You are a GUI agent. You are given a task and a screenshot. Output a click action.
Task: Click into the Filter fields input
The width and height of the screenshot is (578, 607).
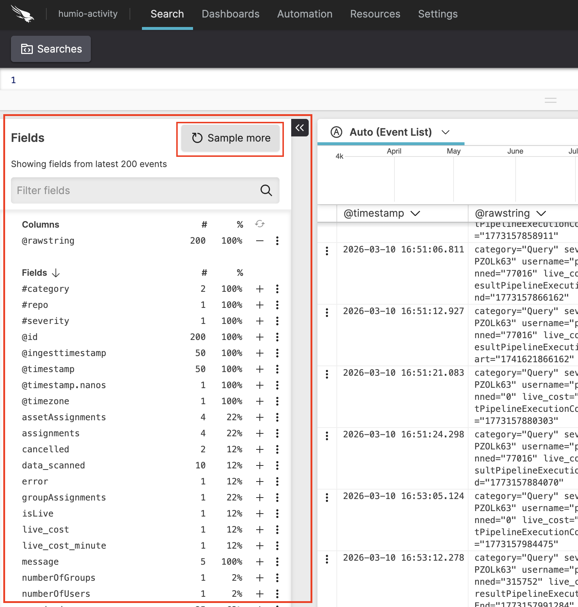[x=145, y=190]
